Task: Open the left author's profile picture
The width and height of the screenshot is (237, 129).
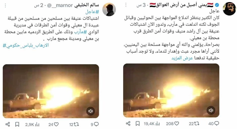Action: tap(109, 9)
